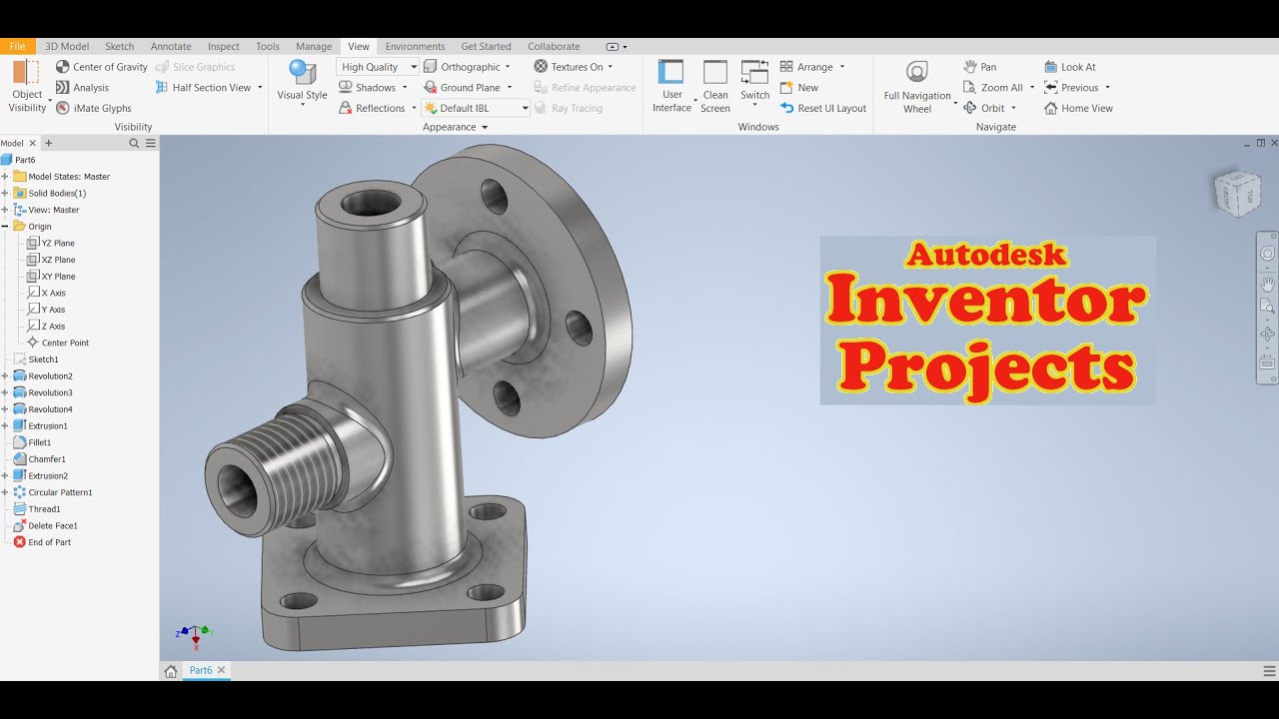The height and width of the screenshot is (719, 1279).
Task: Click the ribbon display options icon after Collaborate
Action: (617, 46)
